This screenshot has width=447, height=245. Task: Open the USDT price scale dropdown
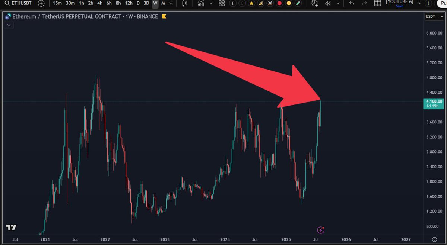(434, 16)
